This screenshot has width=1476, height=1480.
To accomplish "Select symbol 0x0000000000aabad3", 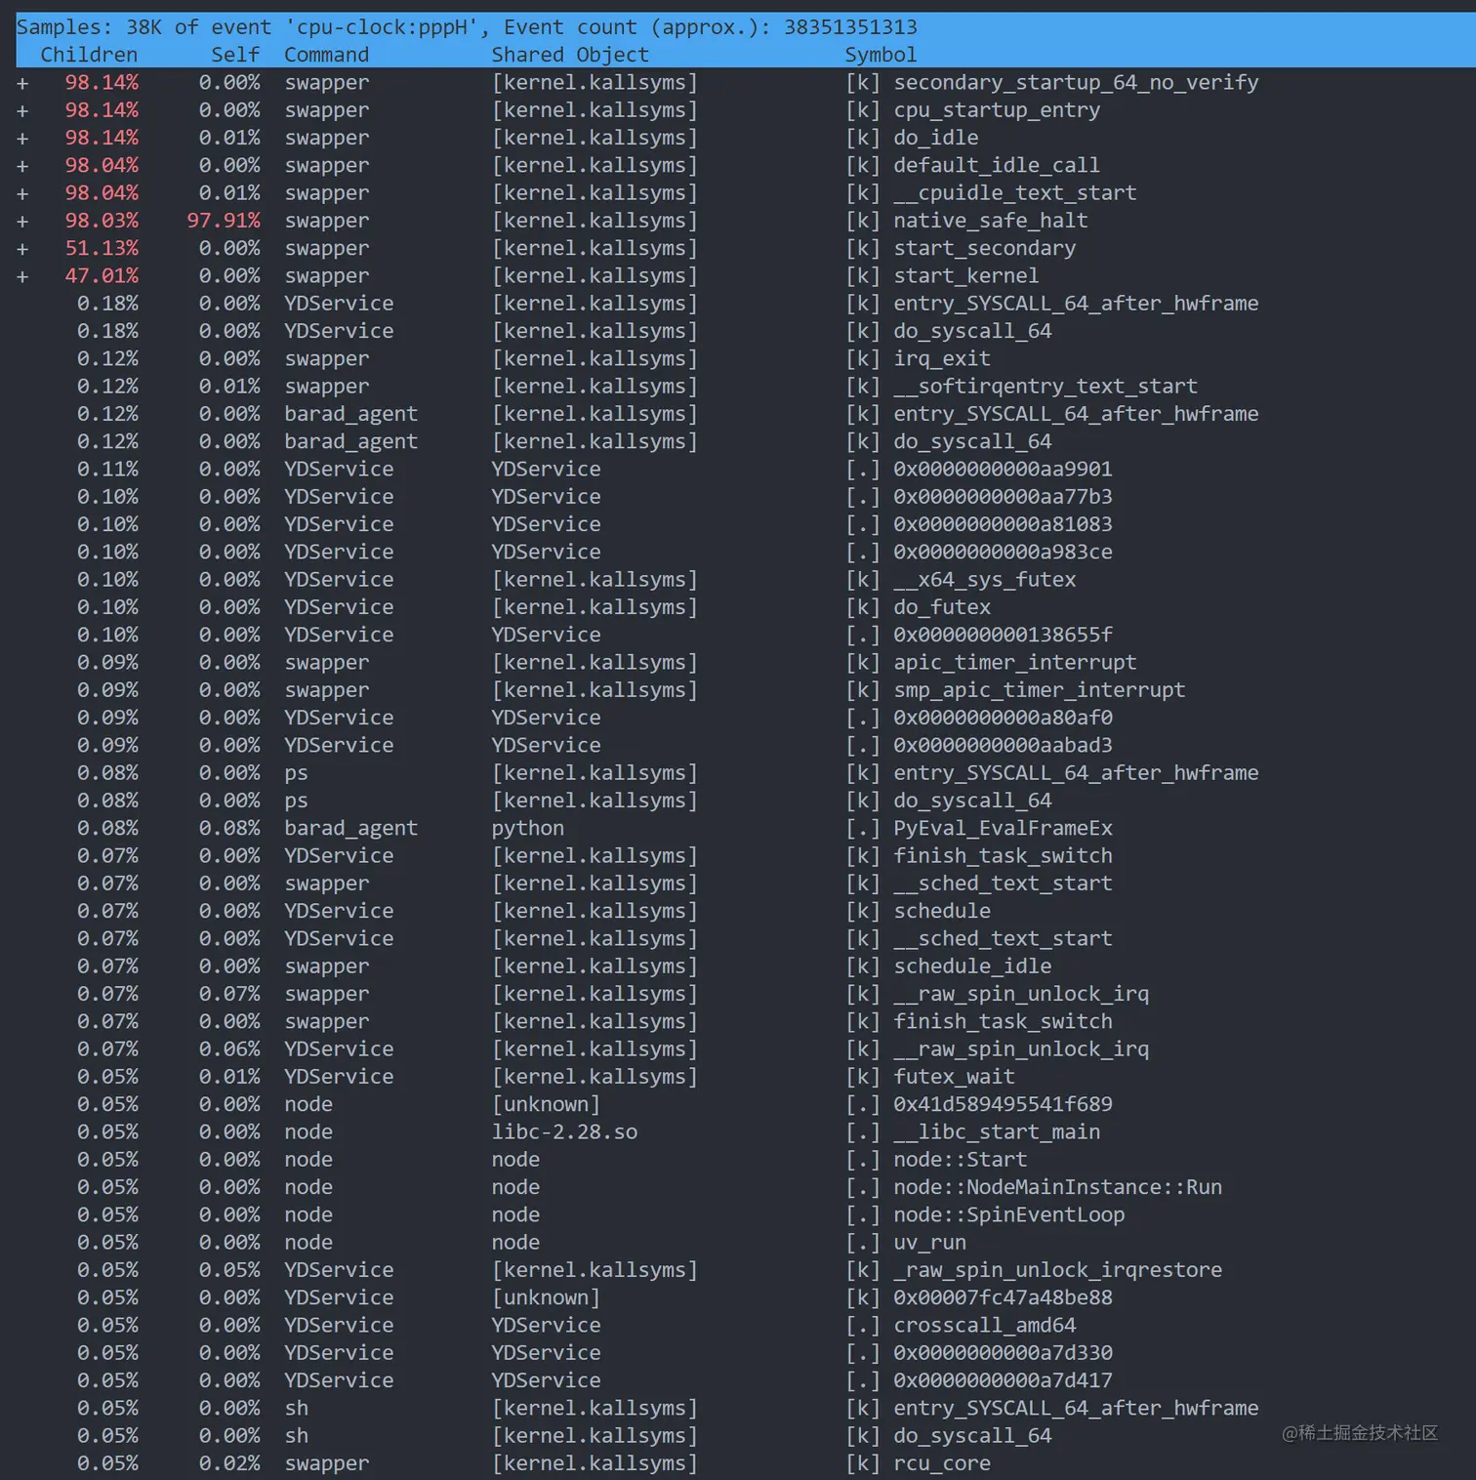I will click(x=1003, y=745).
